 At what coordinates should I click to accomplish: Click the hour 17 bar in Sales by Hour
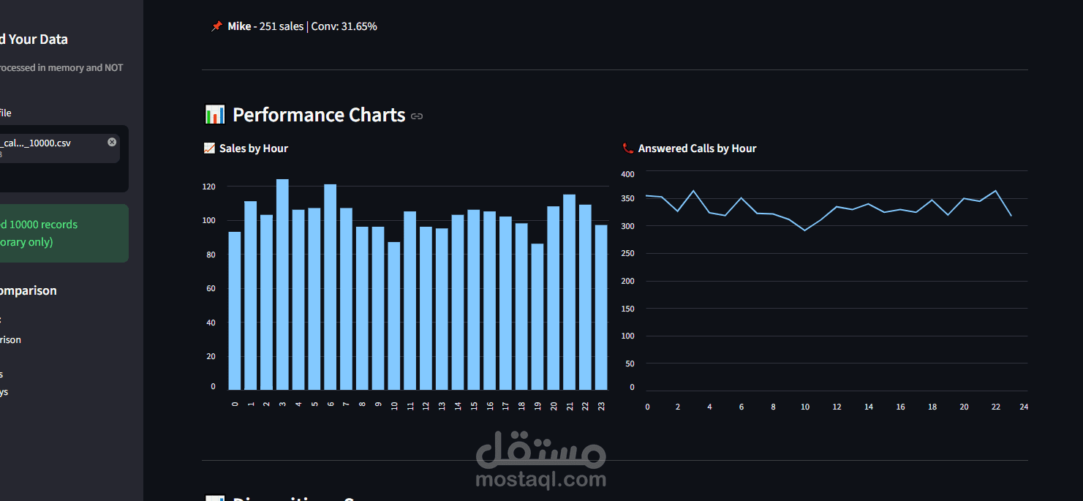click(505, 304)
